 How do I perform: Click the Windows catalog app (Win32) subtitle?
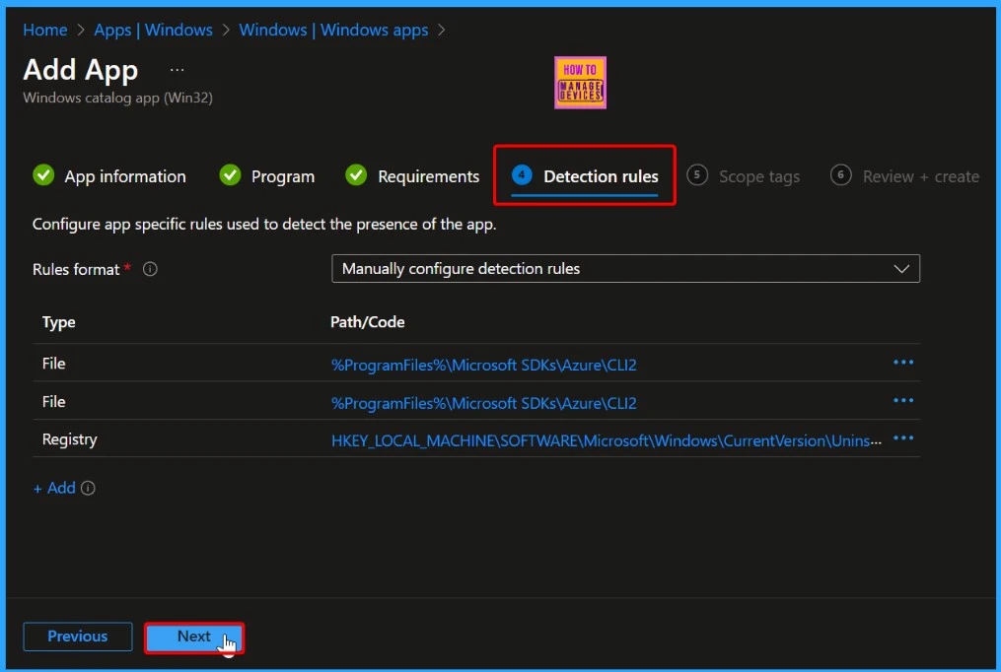[x=117, y=98]
